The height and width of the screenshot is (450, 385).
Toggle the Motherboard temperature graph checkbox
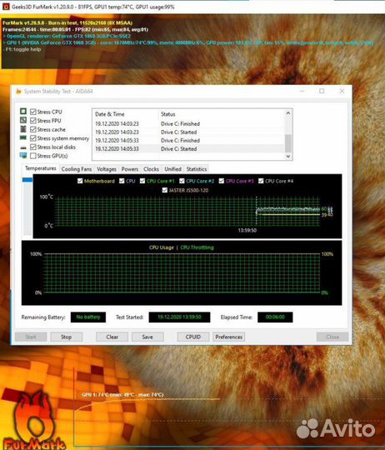tap(80, 181)
